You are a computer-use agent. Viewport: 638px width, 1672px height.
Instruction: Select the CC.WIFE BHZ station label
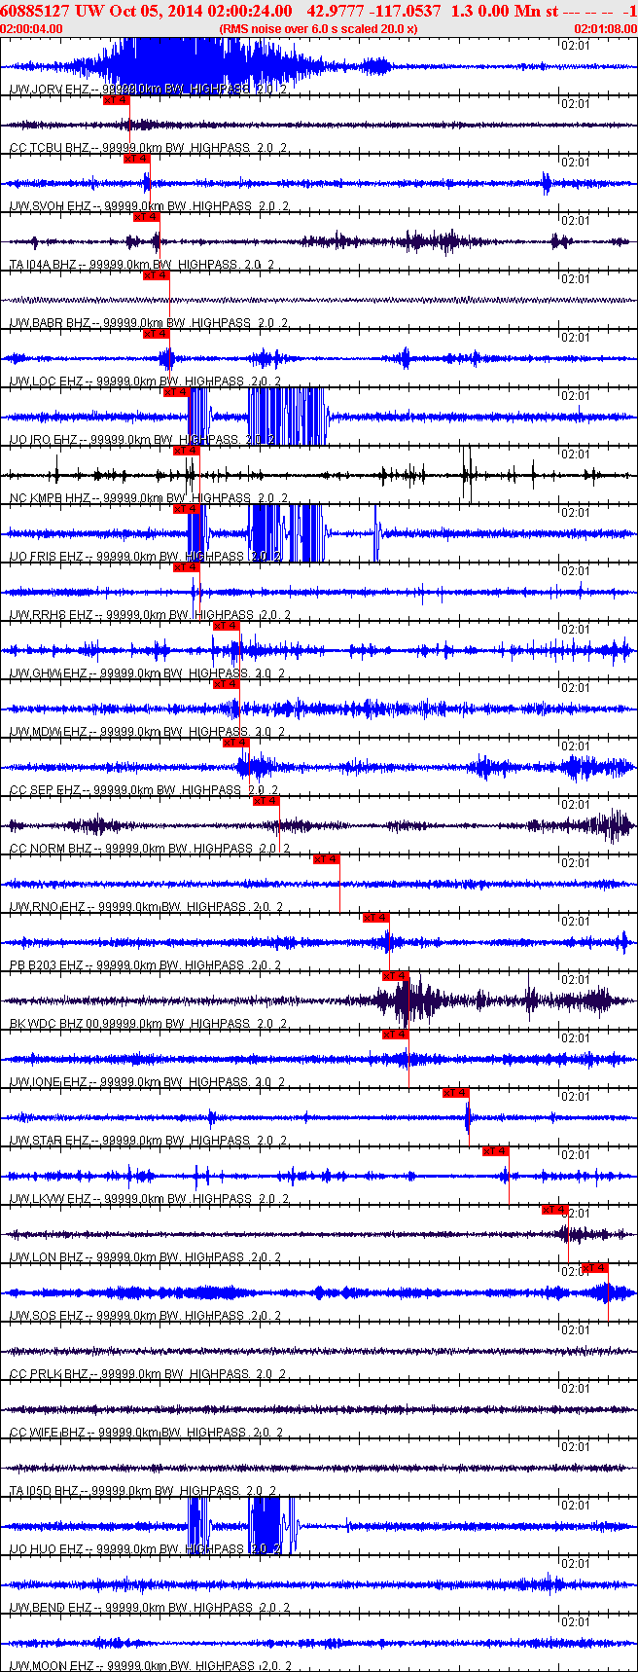(46, 1433)
